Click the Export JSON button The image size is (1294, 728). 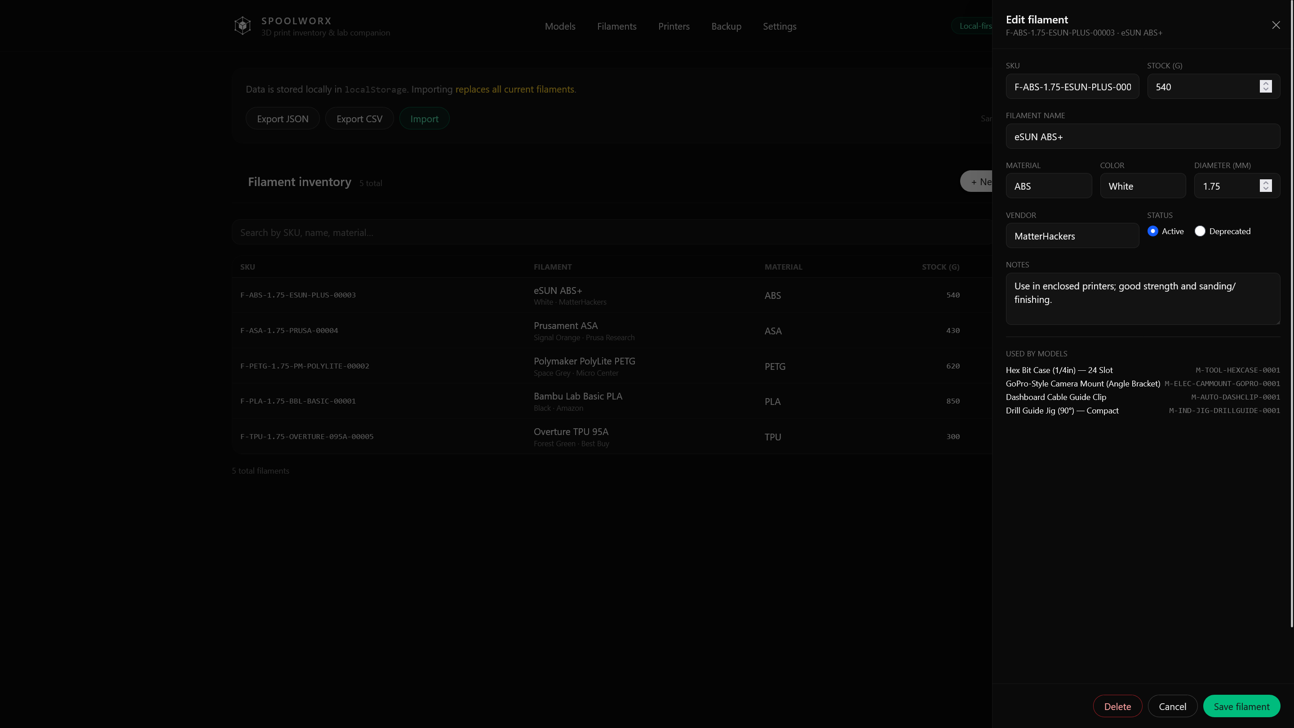(x=282, y=118)
